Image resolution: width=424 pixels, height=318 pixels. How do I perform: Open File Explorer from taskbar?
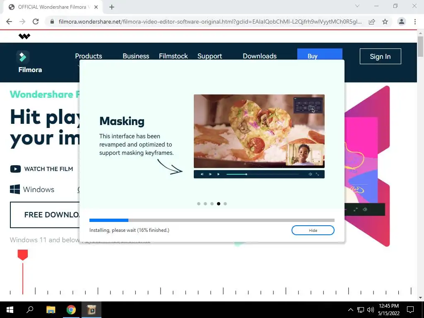click(x=51, y=310)
